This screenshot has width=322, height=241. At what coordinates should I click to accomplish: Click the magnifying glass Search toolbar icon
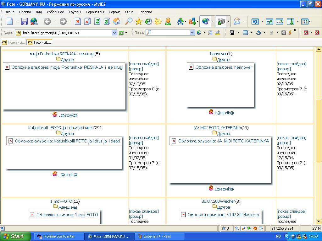[129, 21]
